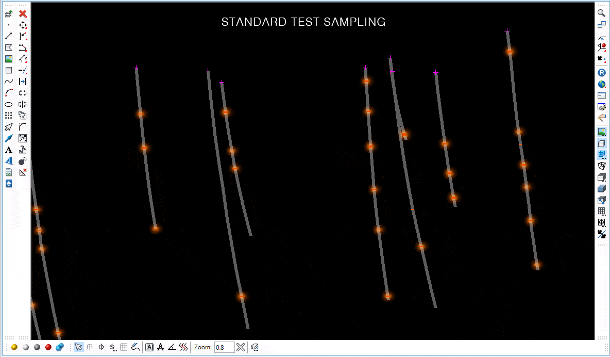Activate the arrow pointer selection tool
The height and width of the screenshot is (357, 610).
click(x=79, y=347)
